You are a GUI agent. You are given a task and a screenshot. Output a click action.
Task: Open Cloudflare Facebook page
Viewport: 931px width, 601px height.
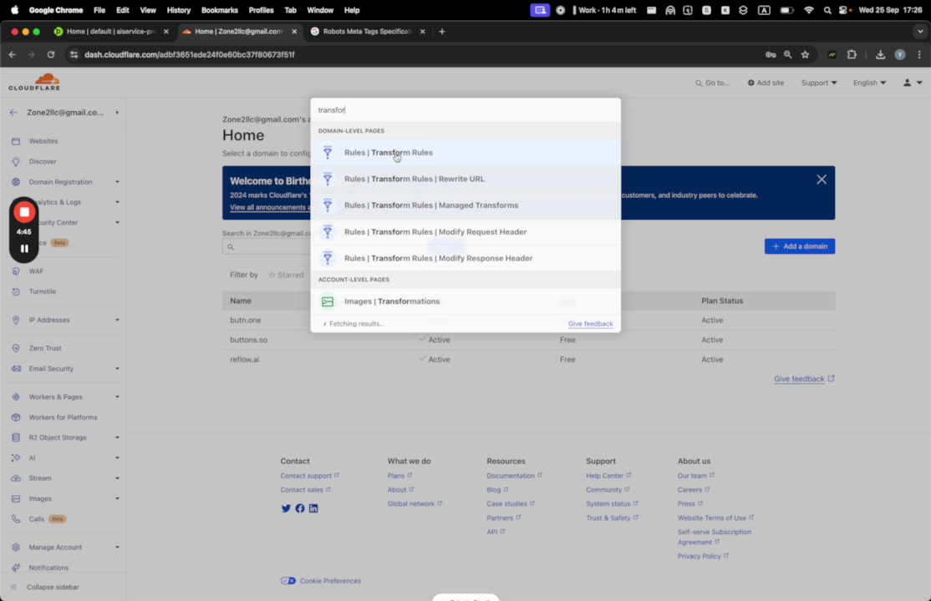click(x=300, y=508)
